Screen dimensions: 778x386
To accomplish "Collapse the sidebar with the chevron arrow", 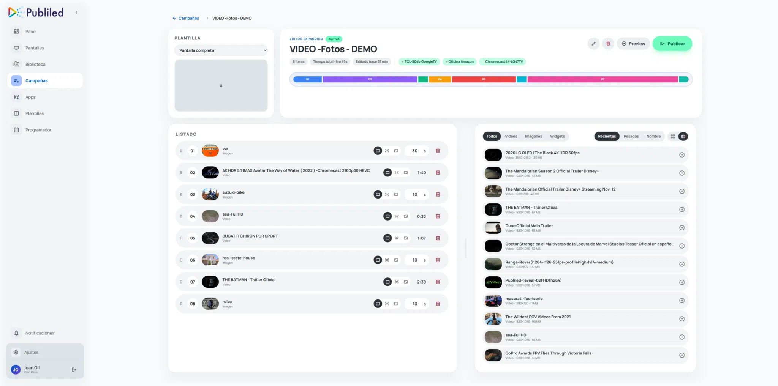I will click(76, 13).
